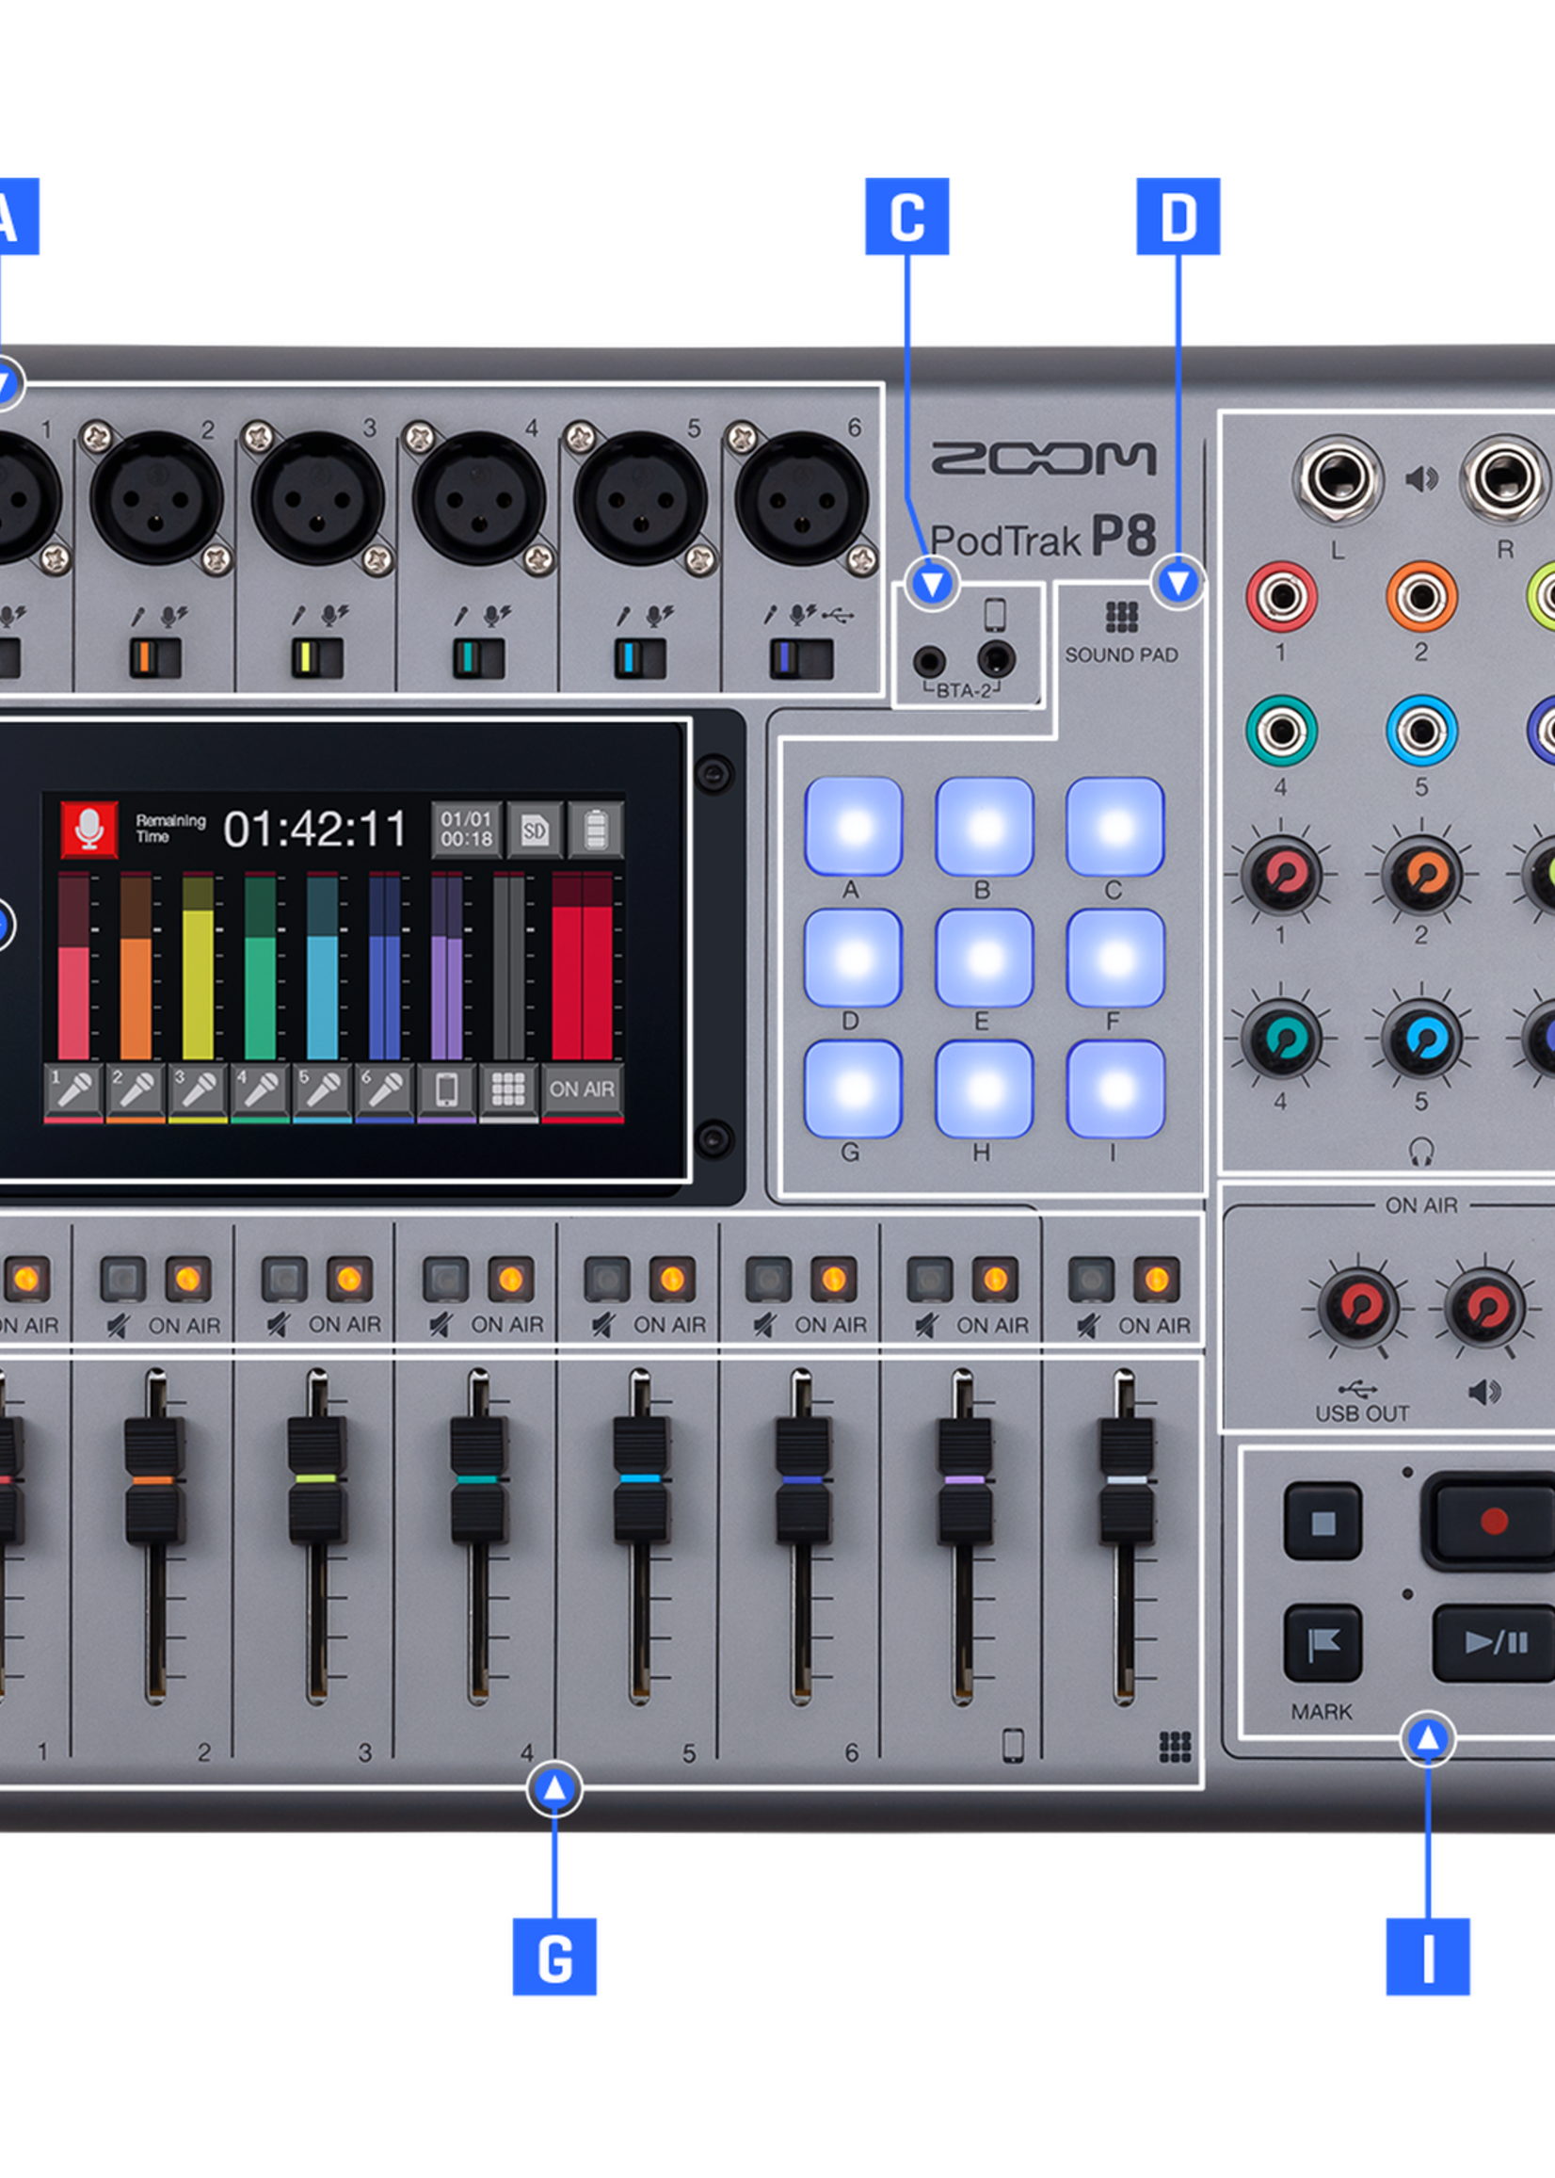
Task: Trigger sound pad D
Action: [853, 958]
